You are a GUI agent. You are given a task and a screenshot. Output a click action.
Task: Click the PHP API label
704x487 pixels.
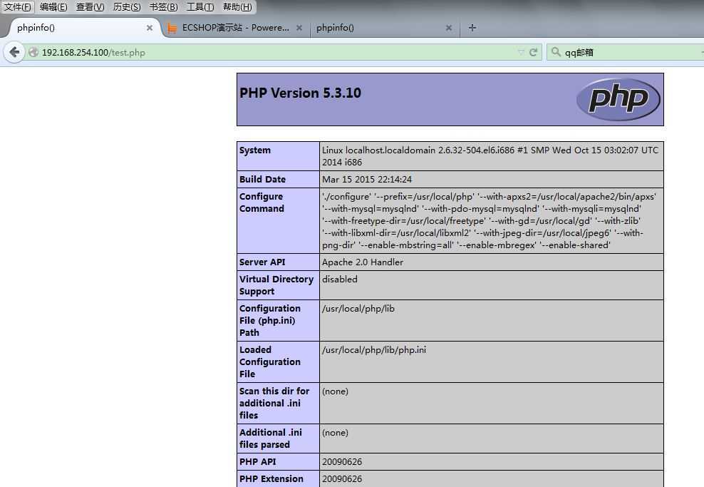(258, 461)
